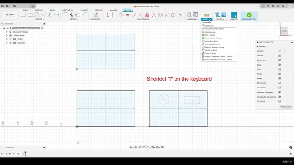The height and width of the screenshot is (165, 294).
Task: Choose Measure from the Inspect menu
Action: [219, 22]
